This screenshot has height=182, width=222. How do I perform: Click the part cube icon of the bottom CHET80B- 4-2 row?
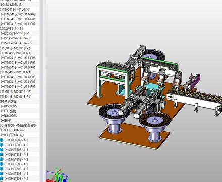2,178
